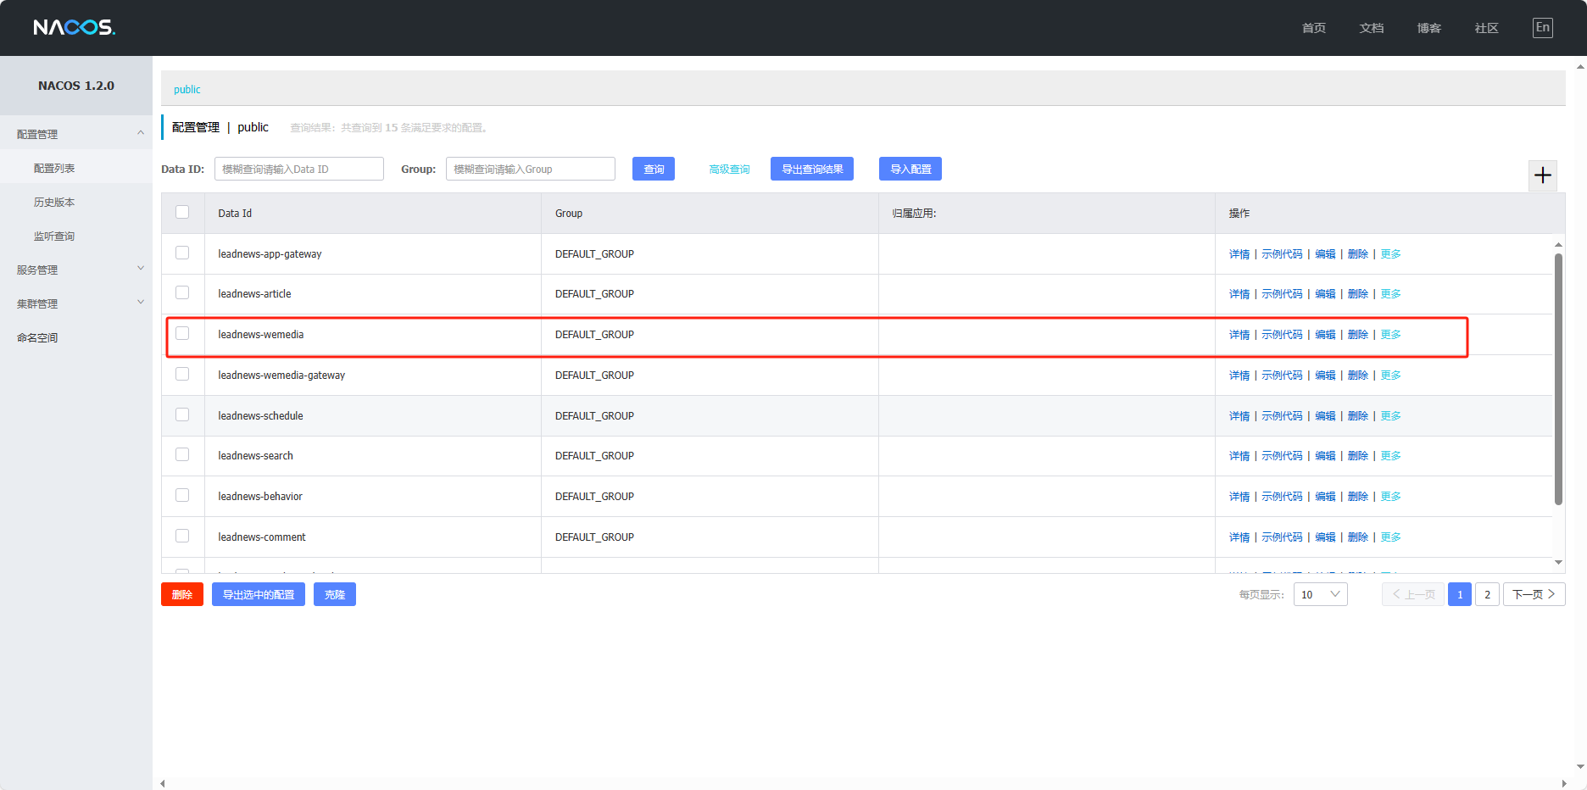Open the page size dropdown showing 10
The height and width of the screenshot is (790, 1587).
[1320, 594]
